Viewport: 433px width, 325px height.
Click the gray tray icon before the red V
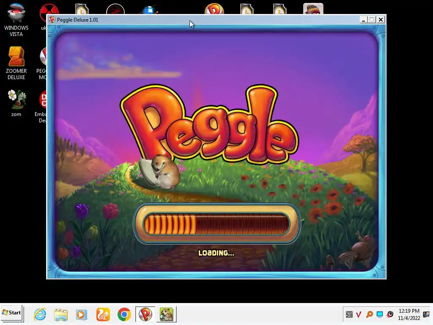(349, 314)
